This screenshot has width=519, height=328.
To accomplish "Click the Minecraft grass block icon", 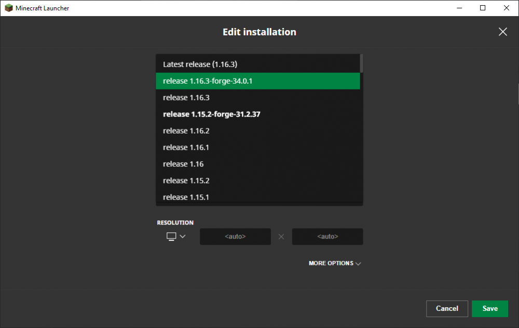I will [x=8, y=8].
